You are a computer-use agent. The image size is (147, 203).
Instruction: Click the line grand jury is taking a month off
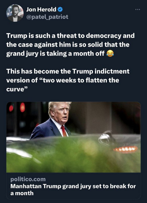coord(55,54)
